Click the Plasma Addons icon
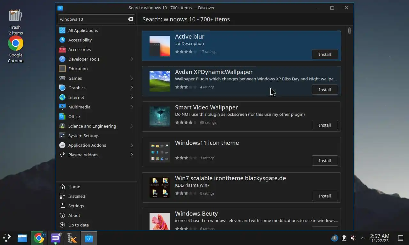 click(x=62, y=155)
